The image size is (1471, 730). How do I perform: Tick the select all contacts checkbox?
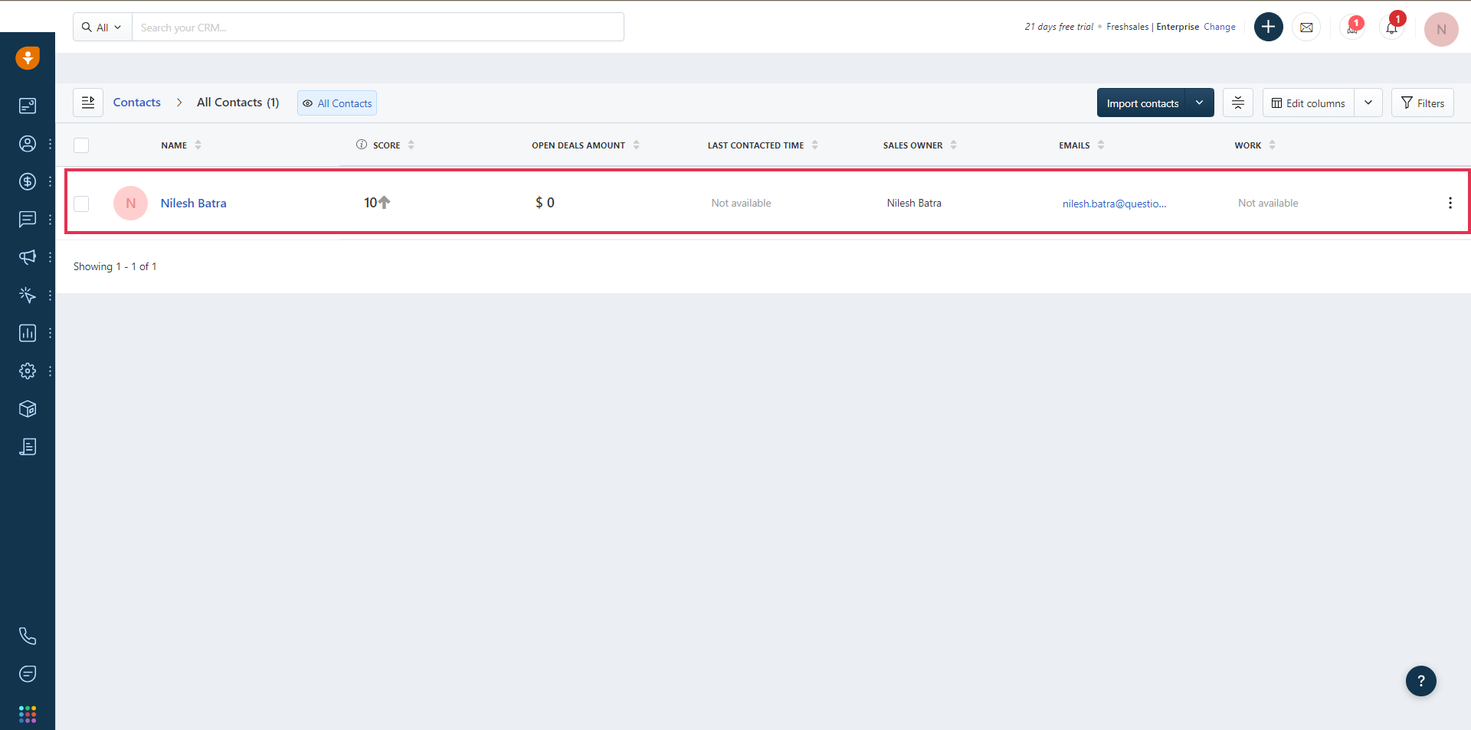(x=81, y=145)
